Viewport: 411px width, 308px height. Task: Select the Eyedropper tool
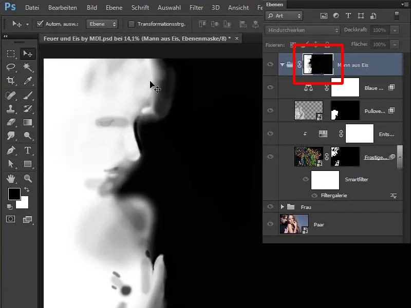28,81
